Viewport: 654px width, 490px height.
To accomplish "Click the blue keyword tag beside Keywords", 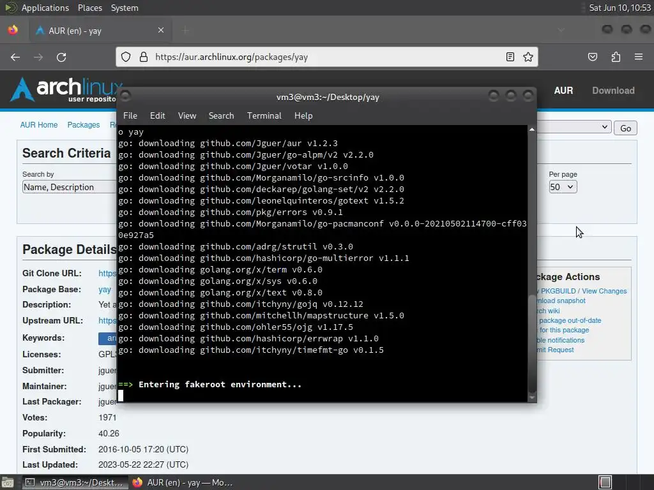I will pos(107,338).
